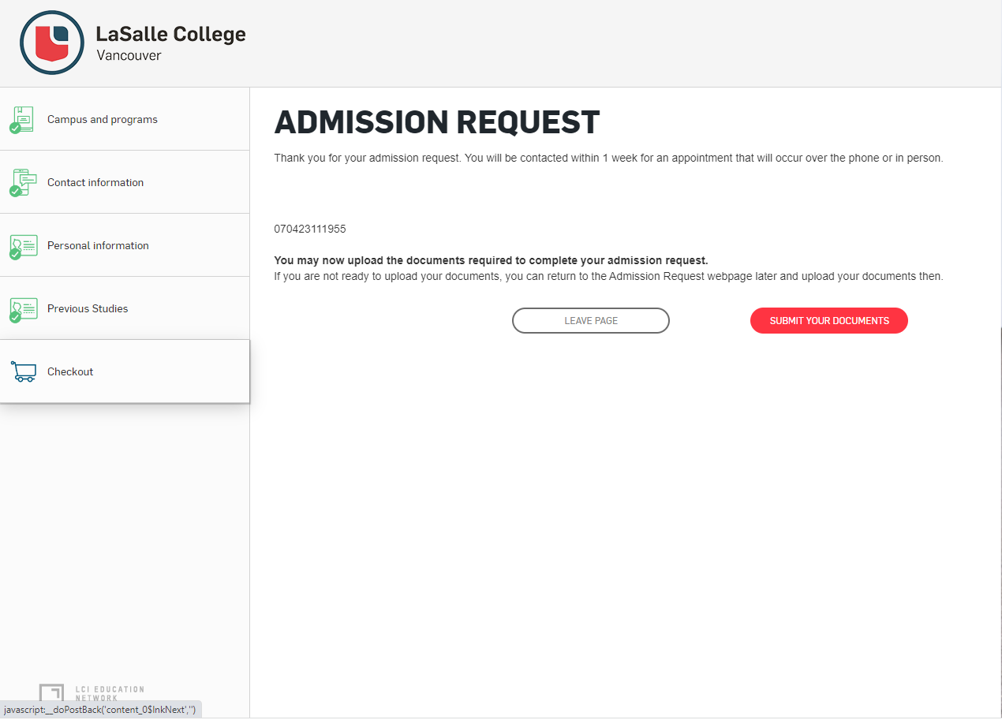
Task: Select the Campus and programs book icon
Action: click(24, 118)
